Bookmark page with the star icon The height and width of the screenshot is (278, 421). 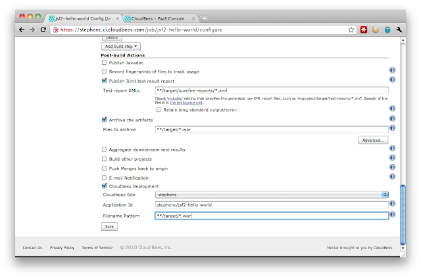pyautogui.click(x=351, y=30)
